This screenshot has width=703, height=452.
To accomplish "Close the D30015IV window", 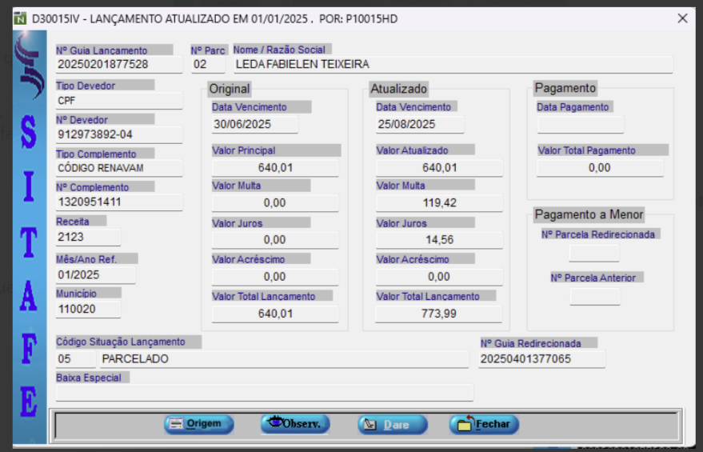I will 682,18.
